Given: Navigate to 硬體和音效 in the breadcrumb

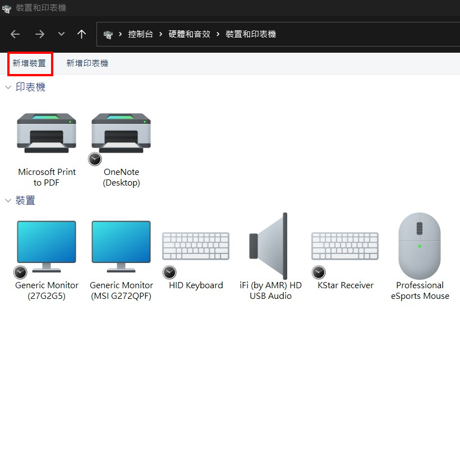Looking at the screenshot, I should [x=190, y=34].
